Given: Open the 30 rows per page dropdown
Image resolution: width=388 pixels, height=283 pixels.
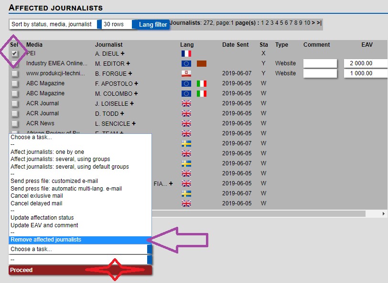Looking at the screenshot, I should 117,24.
